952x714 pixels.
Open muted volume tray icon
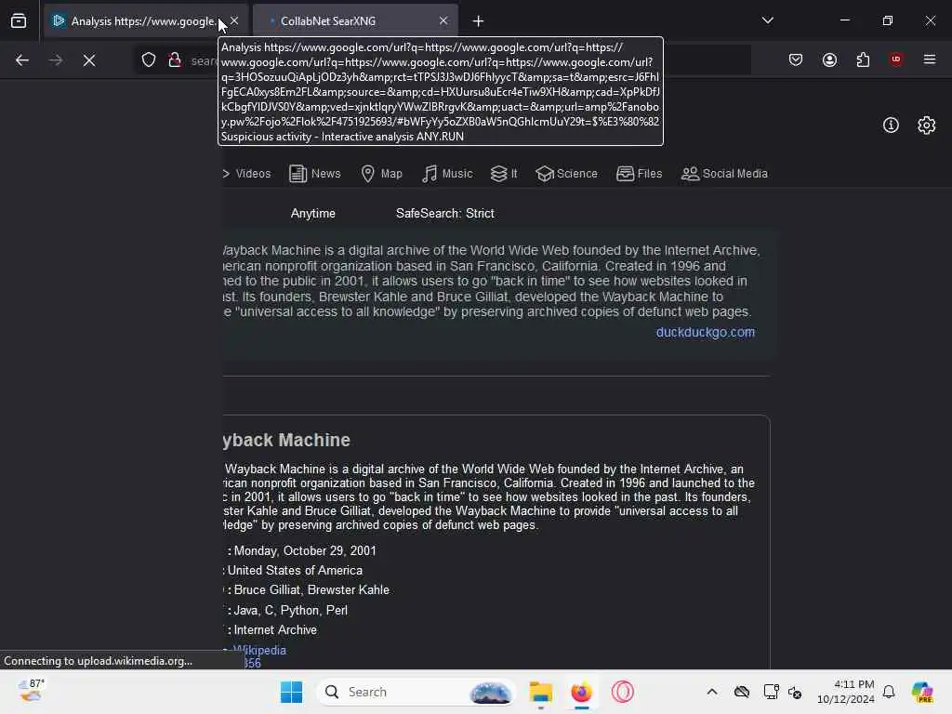[x=795, y=692]
